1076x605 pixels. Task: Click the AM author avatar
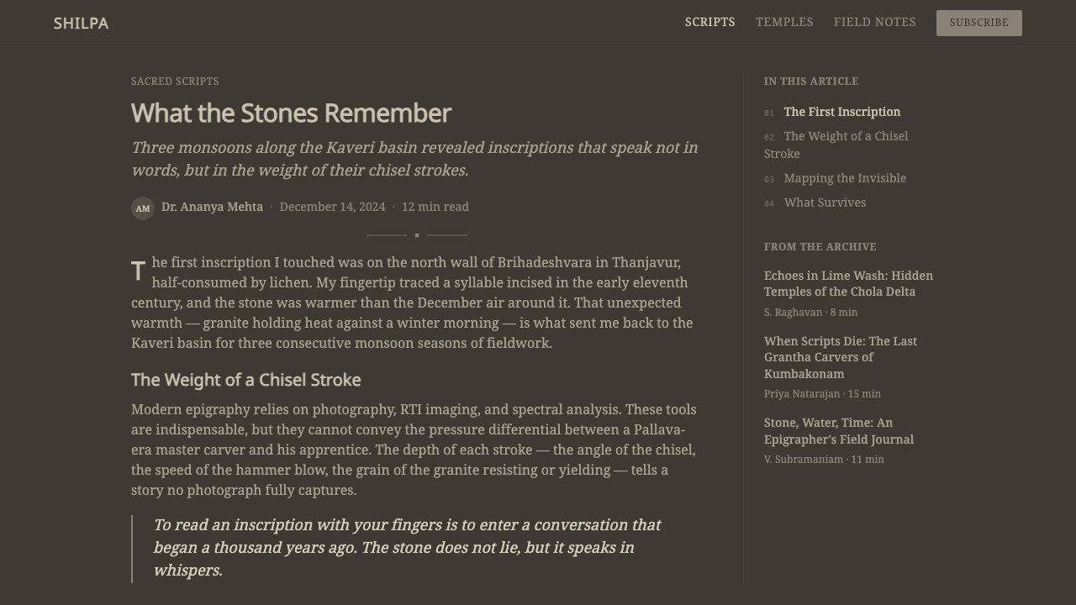click(143, 208)
